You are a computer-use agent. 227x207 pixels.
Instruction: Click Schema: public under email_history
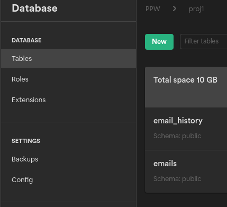(177, 136)
